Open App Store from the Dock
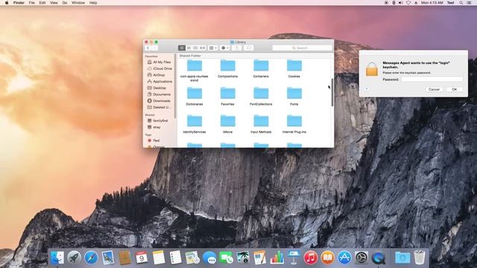477x268 pixels. (344, 258)
